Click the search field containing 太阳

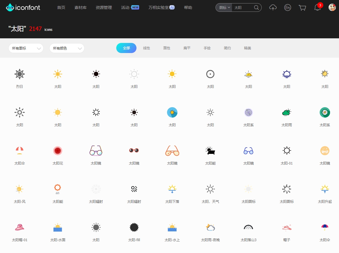242,8
